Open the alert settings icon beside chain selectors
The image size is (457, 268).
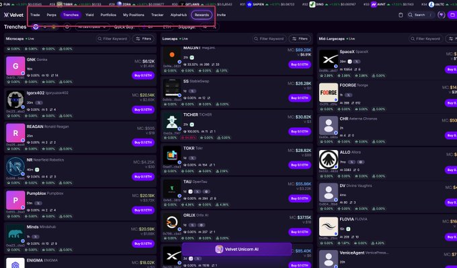coord(67,27)
